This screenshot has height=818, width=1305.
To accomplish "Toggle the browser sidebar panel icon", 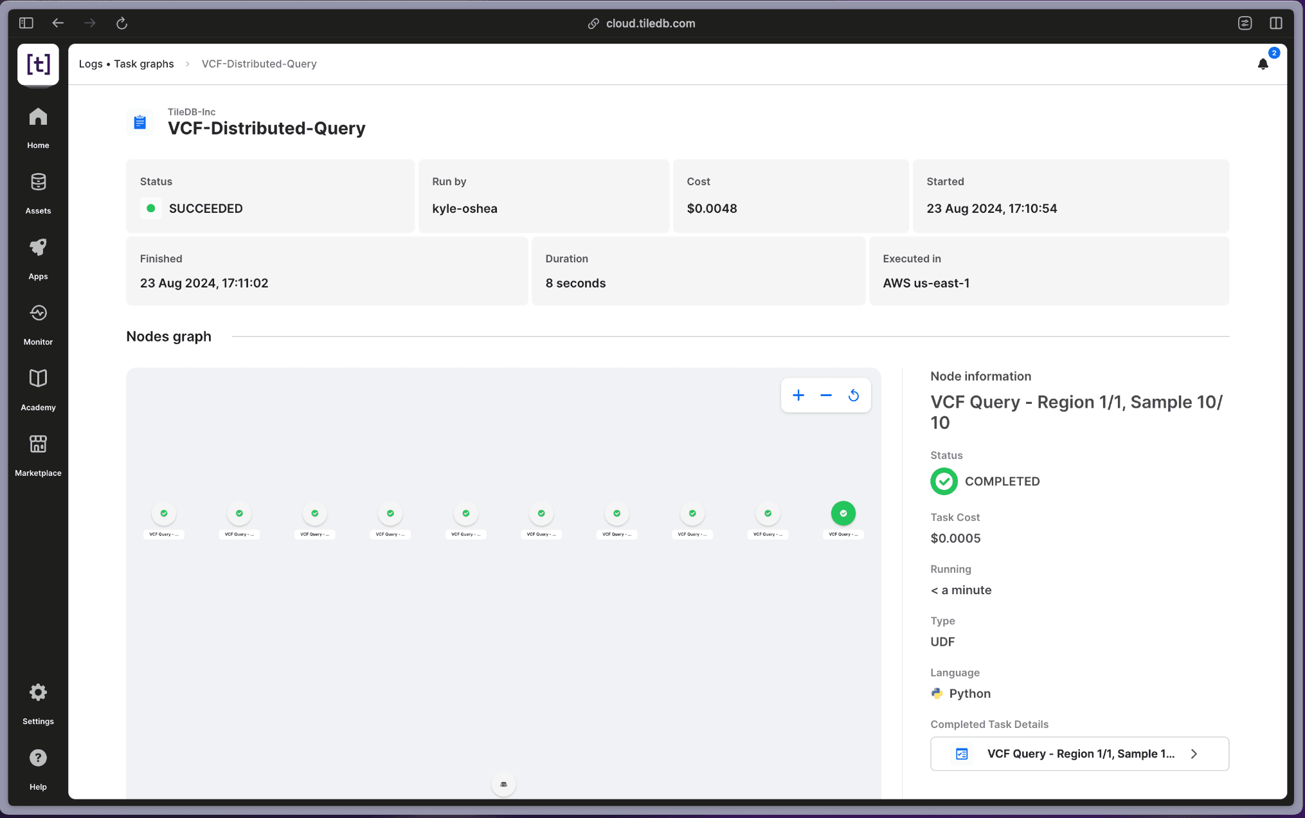I will click(x=26, y=23).
